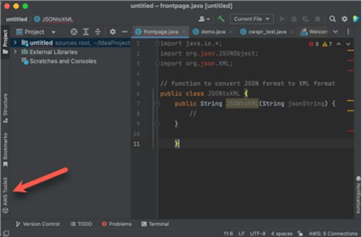
Task: Open the TODO tool window
Action: [x=81, y=224]
